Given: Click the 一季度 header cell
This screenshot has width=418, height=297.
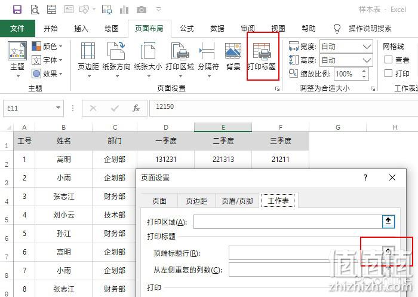Looking at the screenshot, I should pyautogui.click(x=166, y=141).
